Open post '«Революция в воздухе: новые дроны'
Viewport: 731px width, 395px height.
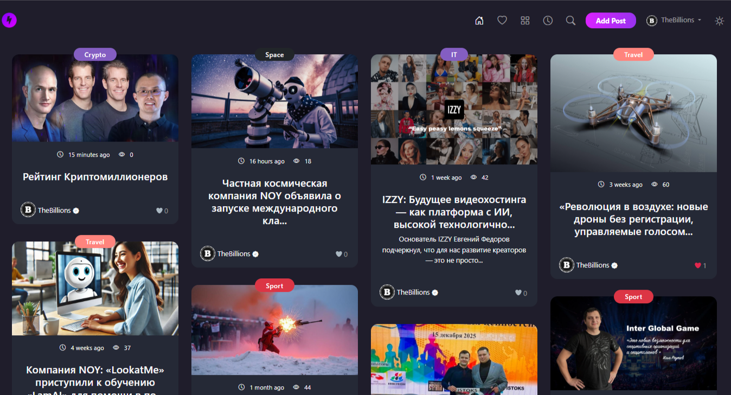(633, 219)
